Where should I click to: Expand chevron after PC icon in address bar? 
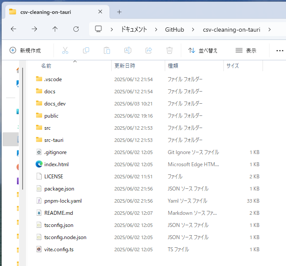pos(112,30)
